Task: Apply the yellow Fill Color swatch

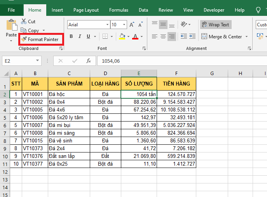Action: pyautogui.click(x=122, y=37)
